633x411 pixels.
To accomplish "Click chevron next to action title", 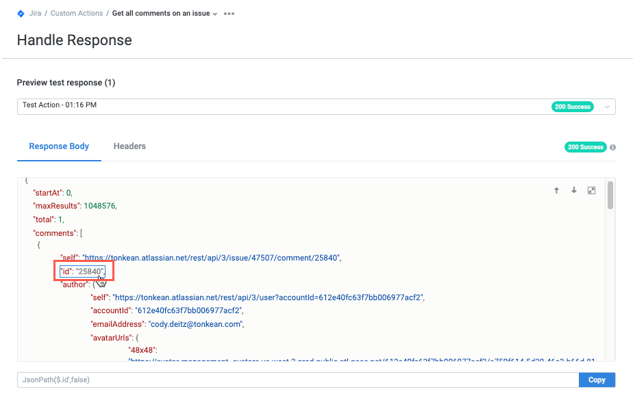I will coord(215,14).
